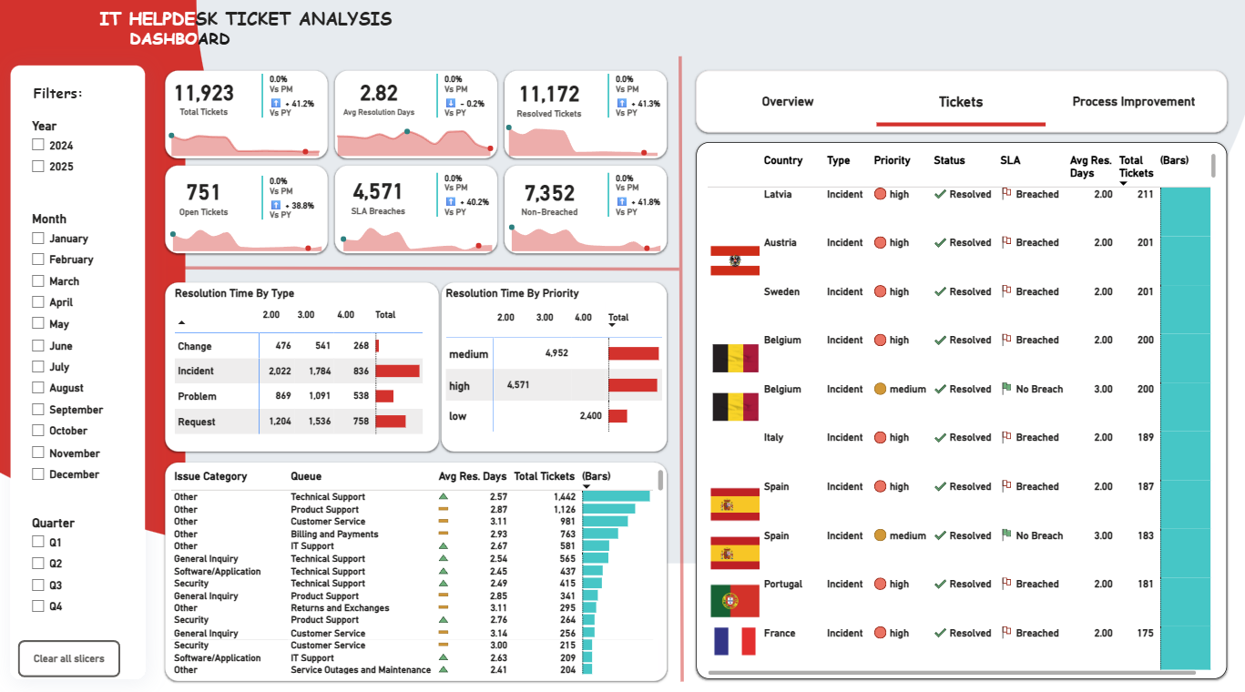Click the green No Breach flag in Belgium row
Viewport: 1245px width, 692px height.
click(x=1006, y=389)
